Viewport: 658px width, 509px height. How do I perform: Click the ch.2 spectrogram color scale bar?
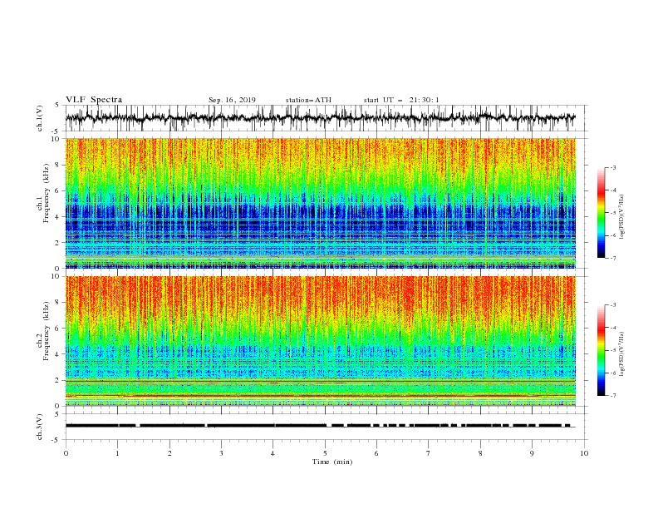(x=601, y=350)
